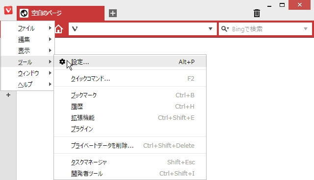Open the closed tabs trash can
The height and width of the screenshot is (180, 314).
pyautogui.click(x=257, y=13)
